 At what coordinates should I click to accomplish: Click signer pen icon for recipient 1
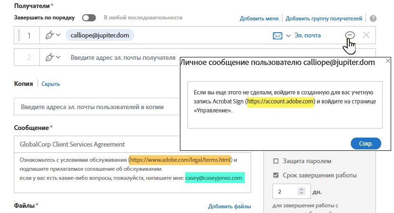(49, 35)
